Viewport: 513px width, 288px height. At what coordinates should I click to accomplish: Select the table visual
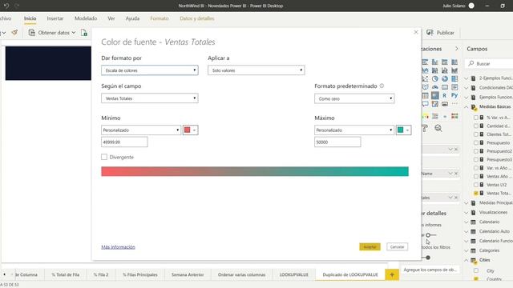pyautogui.click(x=425, y=96)
